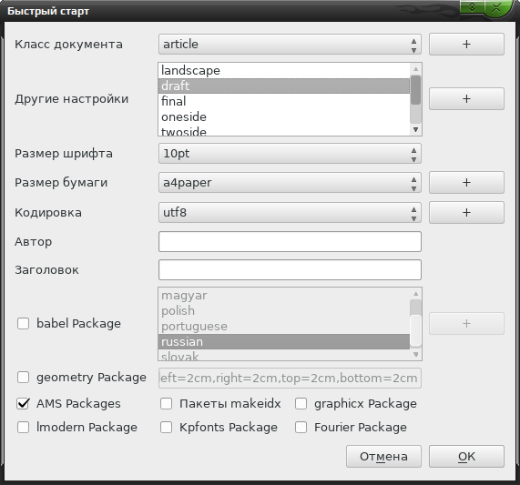Click the + button beside Класс документа
Image resolution: width=520 pixels, height=485 pixels.
click(x=466, y=44)
